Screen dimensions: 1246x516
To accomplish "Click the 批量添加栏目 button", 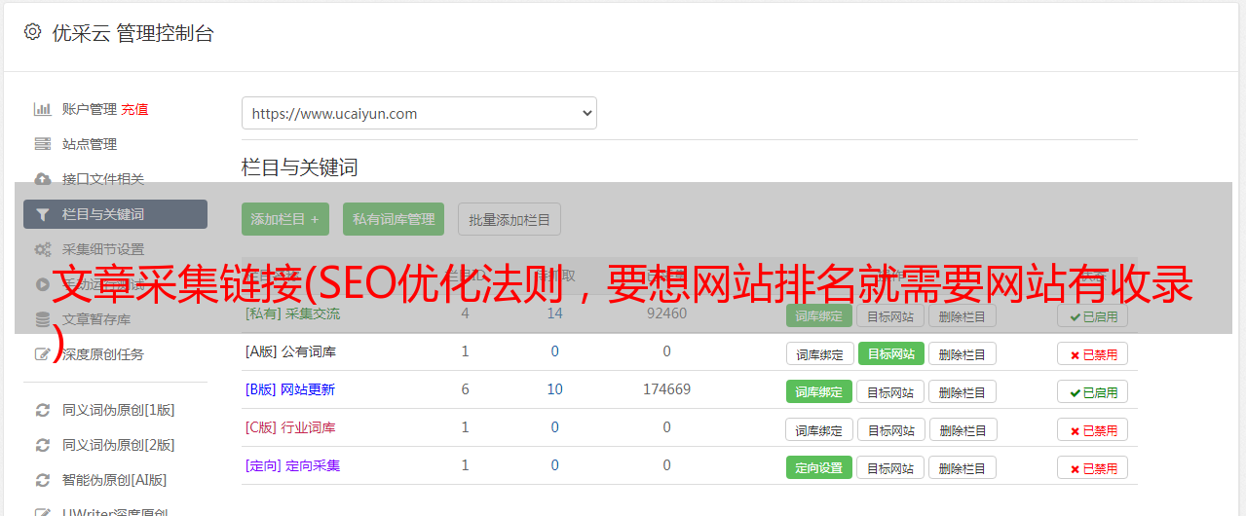I will 510,219.
